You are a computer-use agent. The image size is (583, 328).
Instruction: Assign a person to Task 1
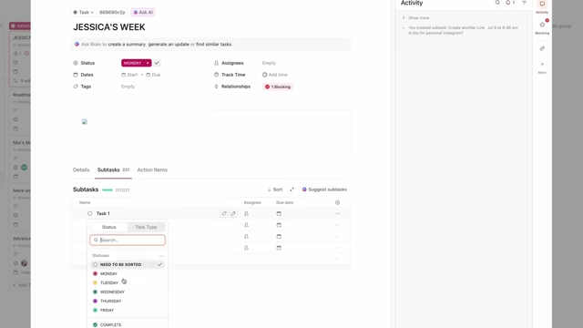point(246,214)
